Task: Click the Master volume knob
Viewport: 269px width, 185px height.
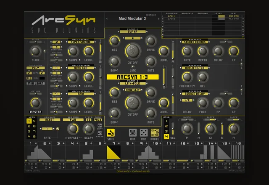Action: (x=35, y=103)
